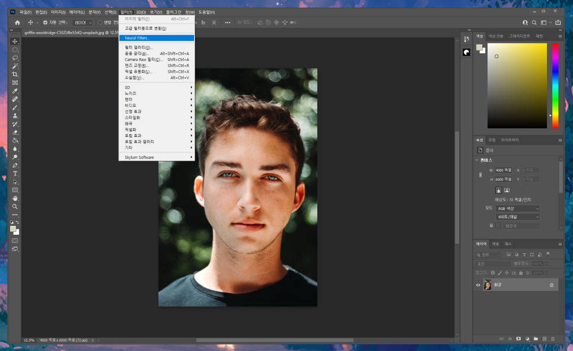
Task: Select the Magic Wand tool
Action: (x=15, y=66)
